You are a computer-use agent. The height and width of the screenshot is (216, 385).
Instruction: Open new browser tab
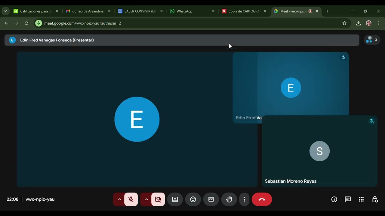point(327,11)
